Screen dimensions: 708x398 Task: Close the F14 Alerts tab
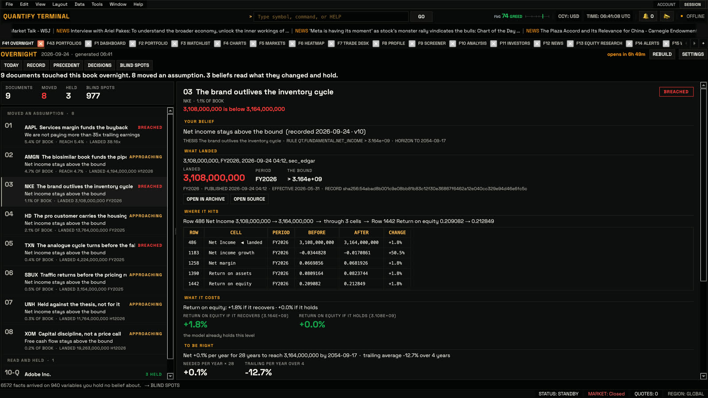point(666,43)
